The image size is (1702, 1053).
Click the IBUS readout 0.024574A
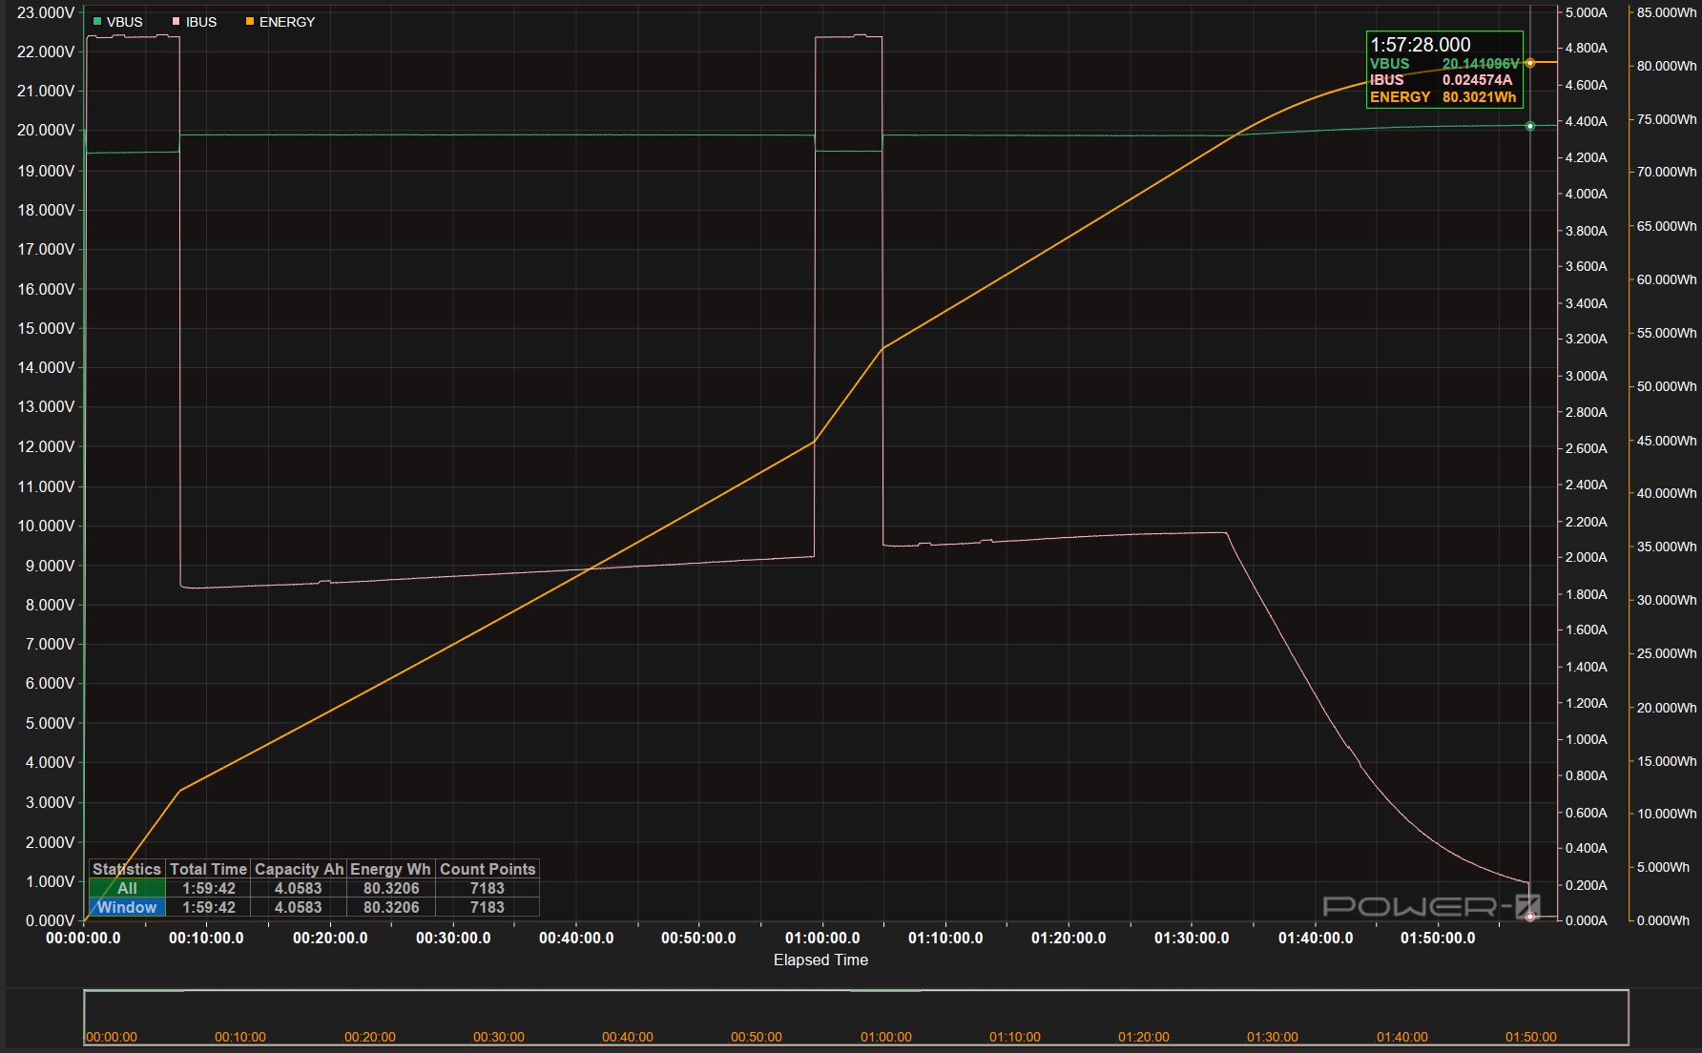(x=1478, y=80)
